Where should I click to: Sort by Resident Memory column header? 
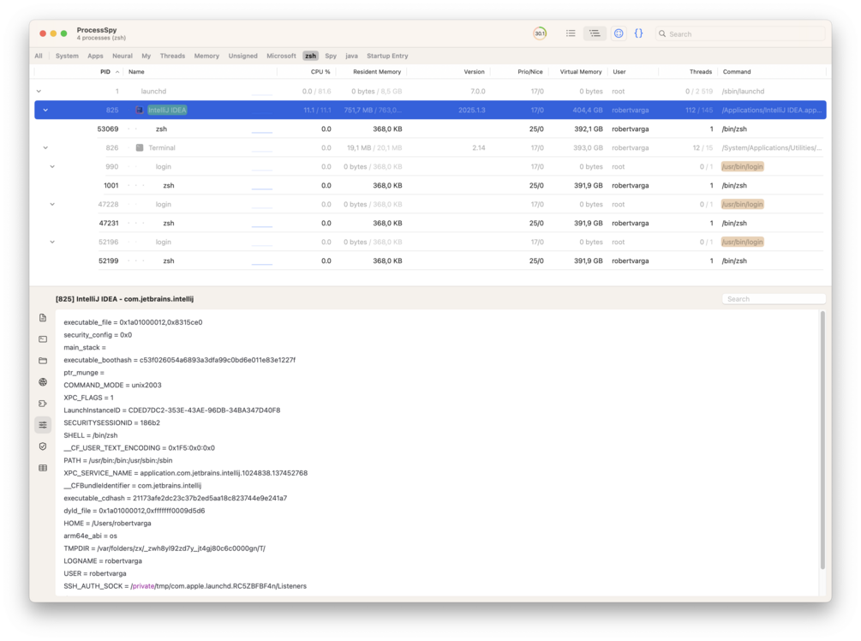[377, 72]
